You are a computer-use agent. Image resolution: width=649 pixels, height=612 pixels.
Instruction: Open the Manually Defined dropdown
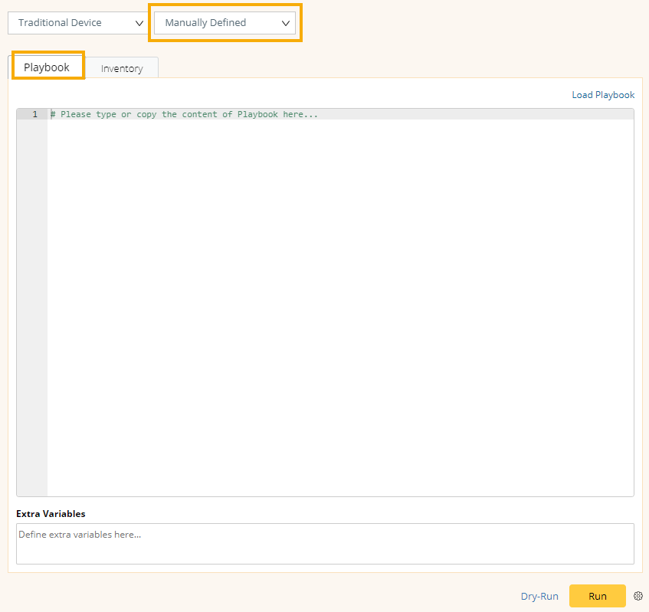click(x=225, y=23)
